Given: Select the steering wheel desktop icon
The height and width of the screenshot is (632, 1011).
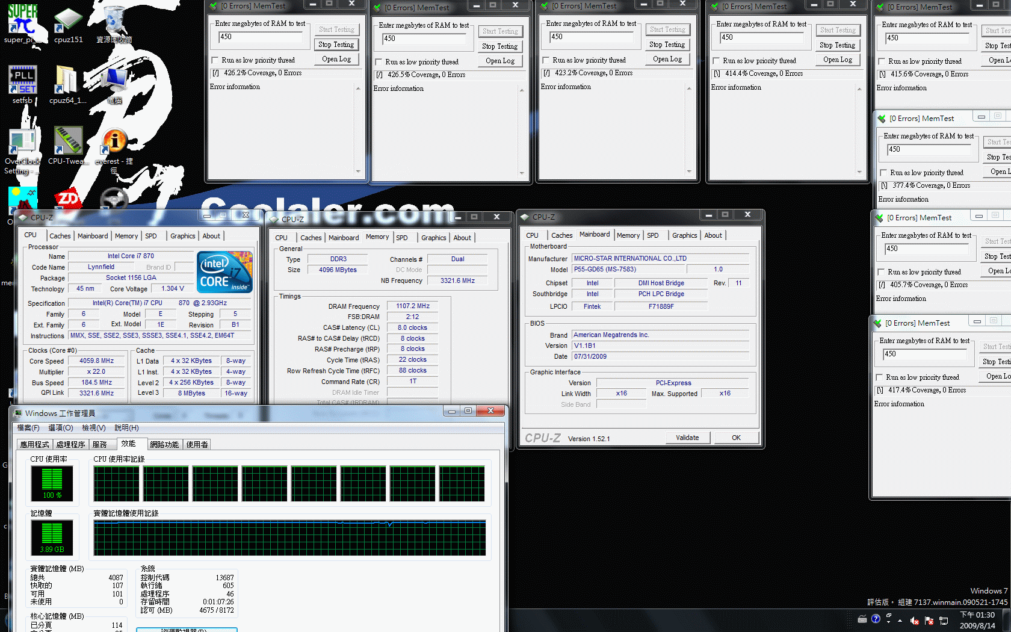Looking at the screenshot, I should point(114,197).
